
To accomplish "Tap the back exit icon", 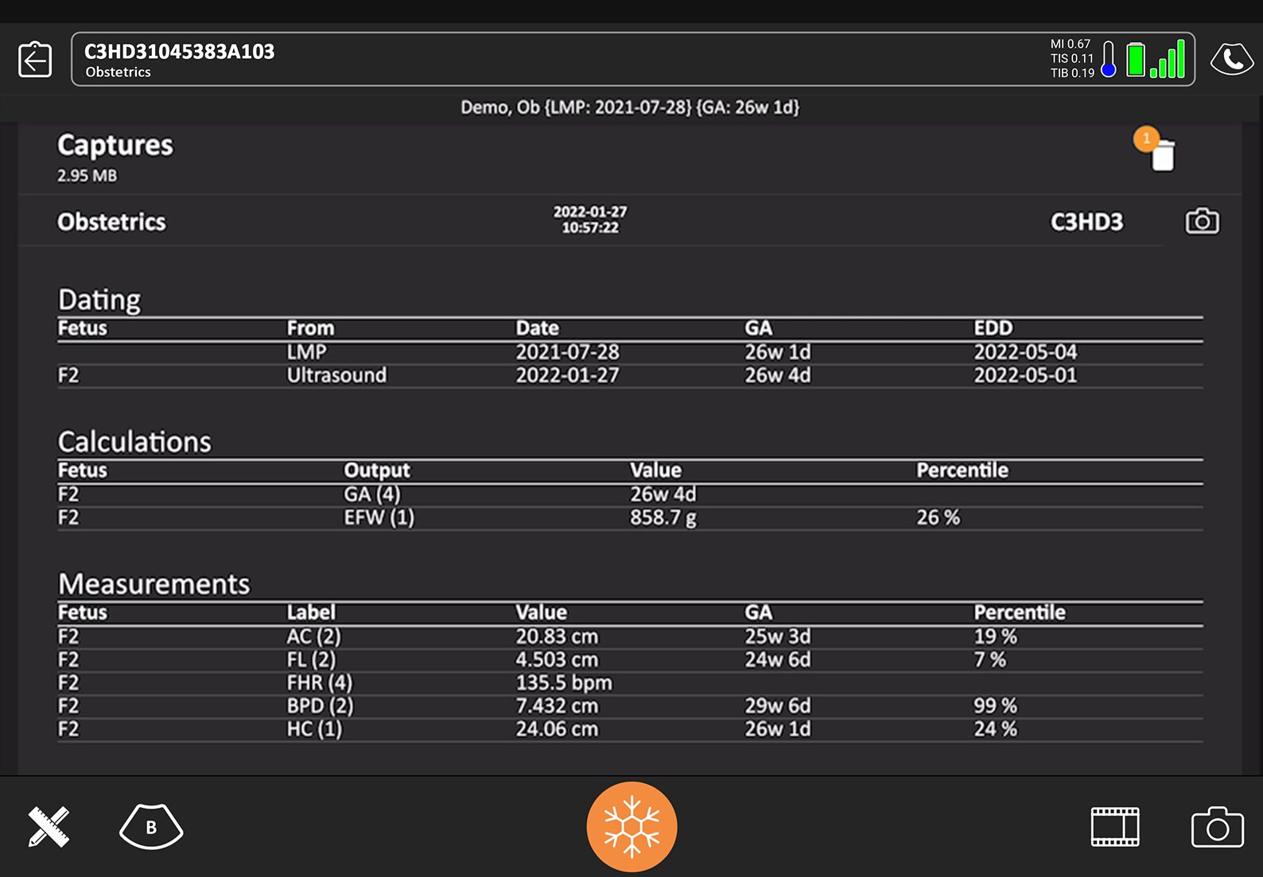I will coord(35,60).
